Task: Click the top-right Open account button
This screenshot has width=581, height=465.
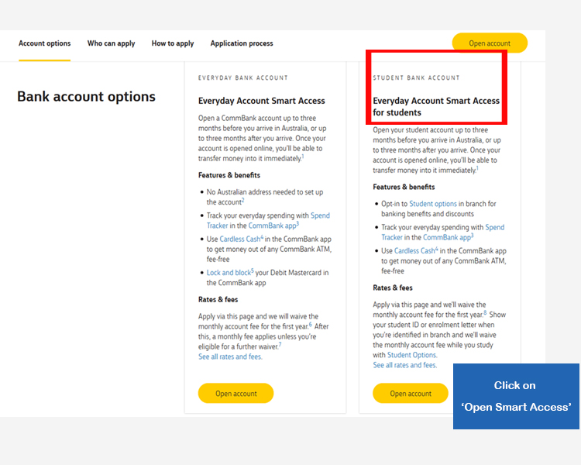Action: pyautogui.click(x=490, y=43)
